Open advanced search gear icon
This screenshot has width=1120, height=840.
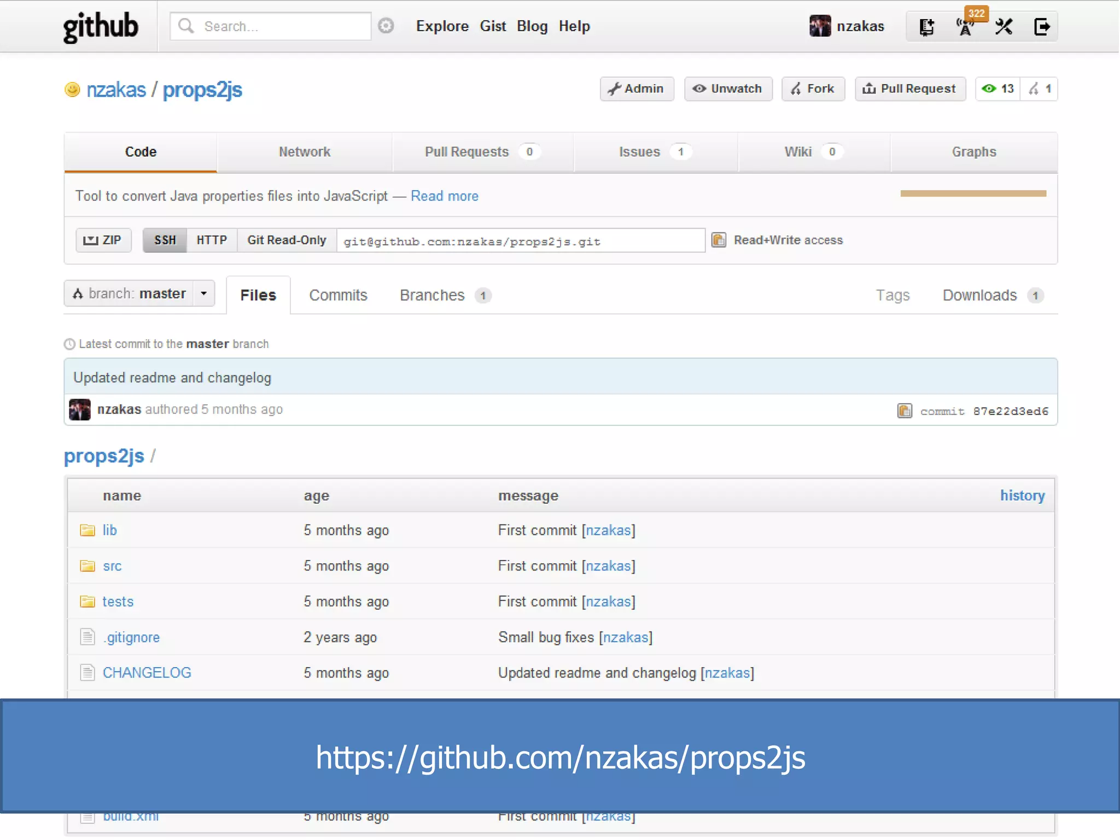tap(386, 26)
